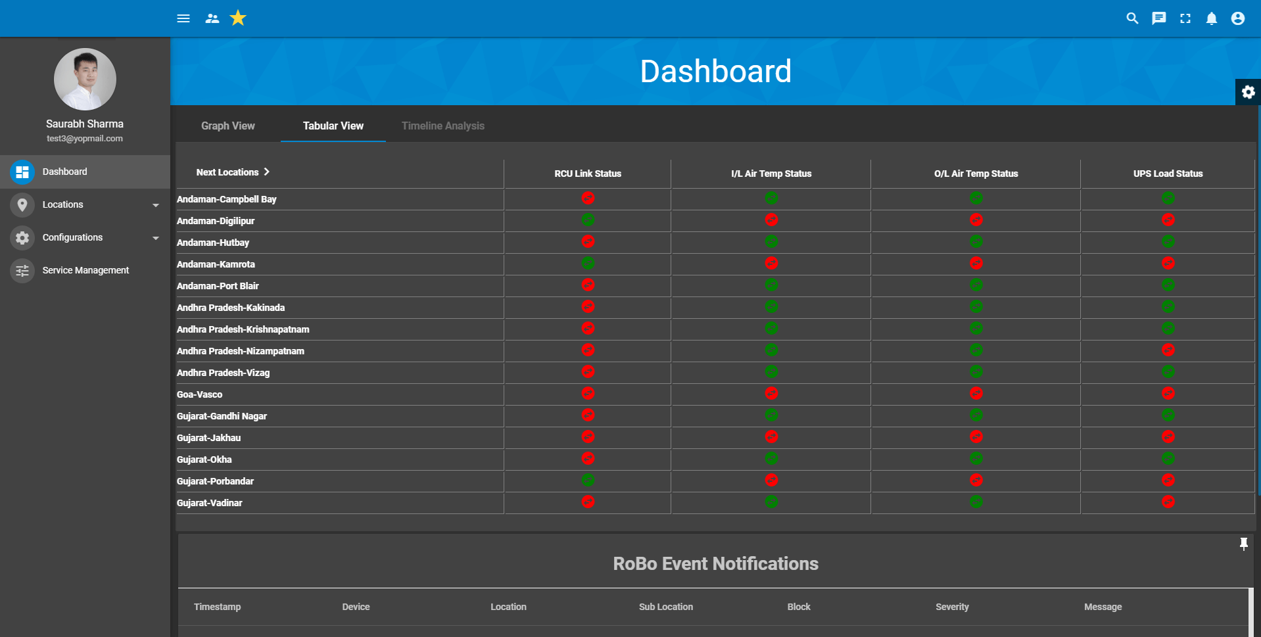Open the user account icon
The width and height of the screenshot is (1261, 637).
pos(1237,18)
